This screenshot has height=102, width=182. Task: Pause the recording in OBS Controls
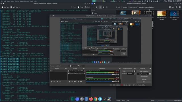[x=150, y=74]
